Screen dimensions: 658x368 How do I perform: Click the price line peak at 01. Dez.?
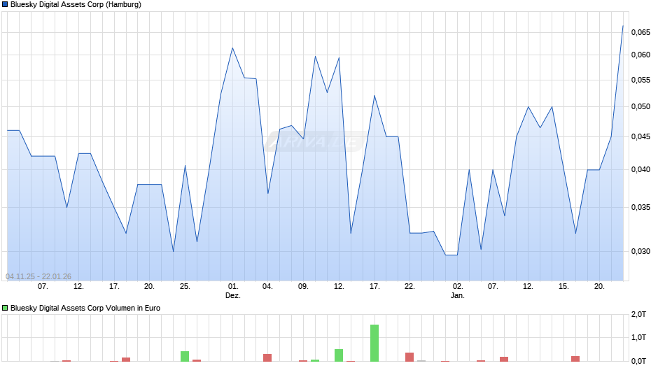coord(232,48)
